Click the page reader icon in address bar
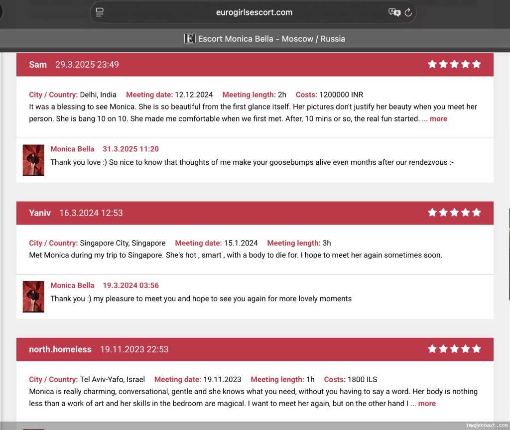Screen dimensions: 510x430 [x=100, y=12]
